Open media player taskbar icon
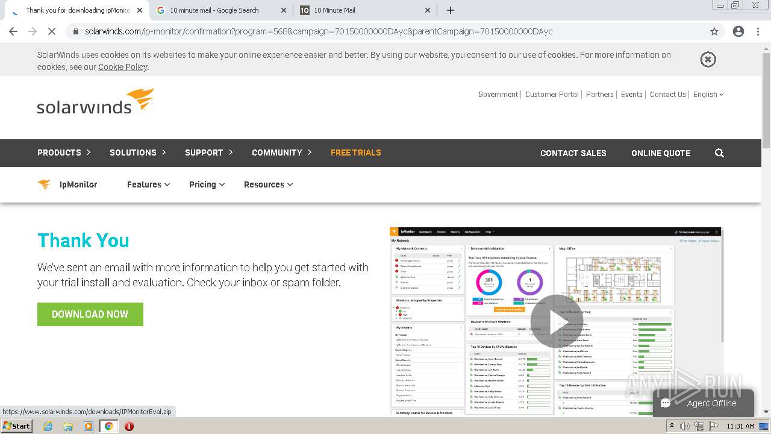771x434 pixels. coord(89,426)
